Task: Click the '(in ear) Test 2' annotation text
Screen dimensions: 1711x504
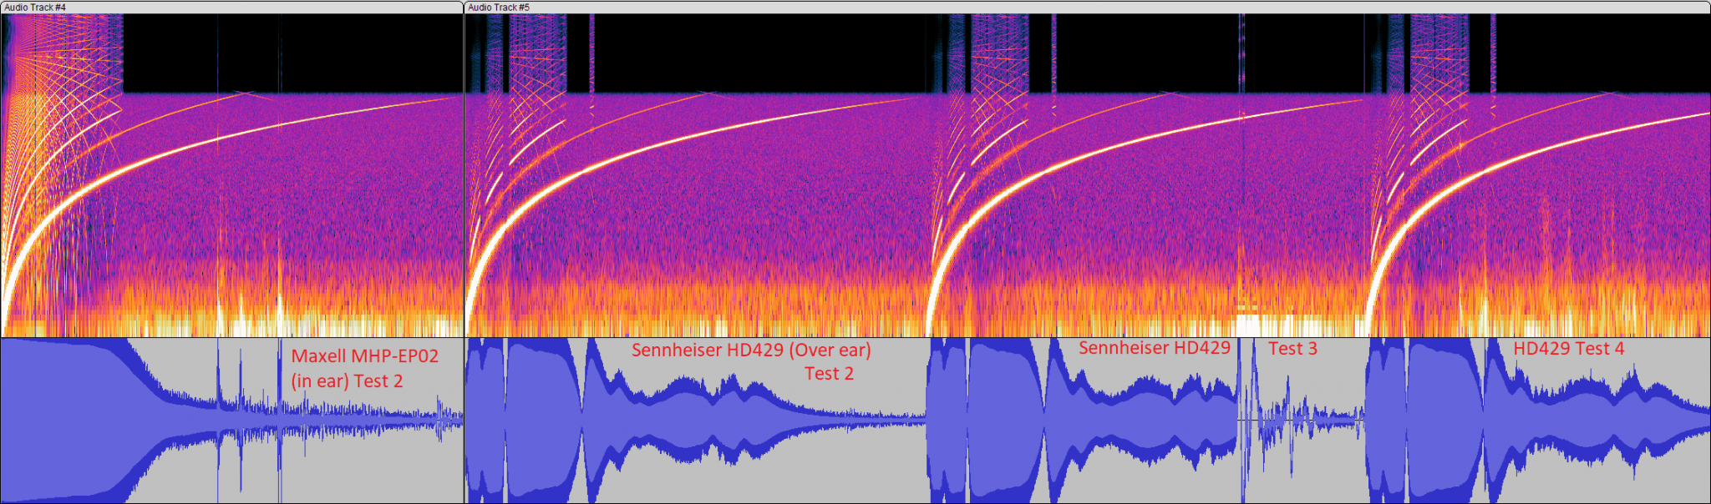Action: (347, 381)
